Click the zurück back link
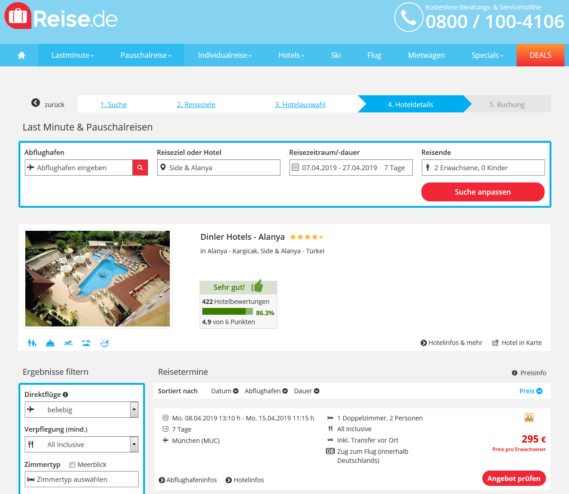The image size is (569, 494). tap(55, 104)
